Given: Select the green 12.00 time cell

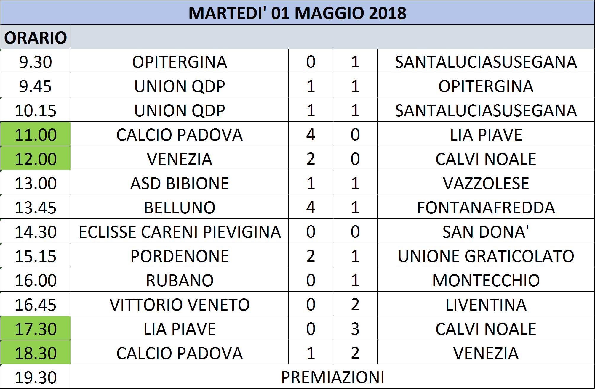Looking at the screenshot, I should coord(36,158).
